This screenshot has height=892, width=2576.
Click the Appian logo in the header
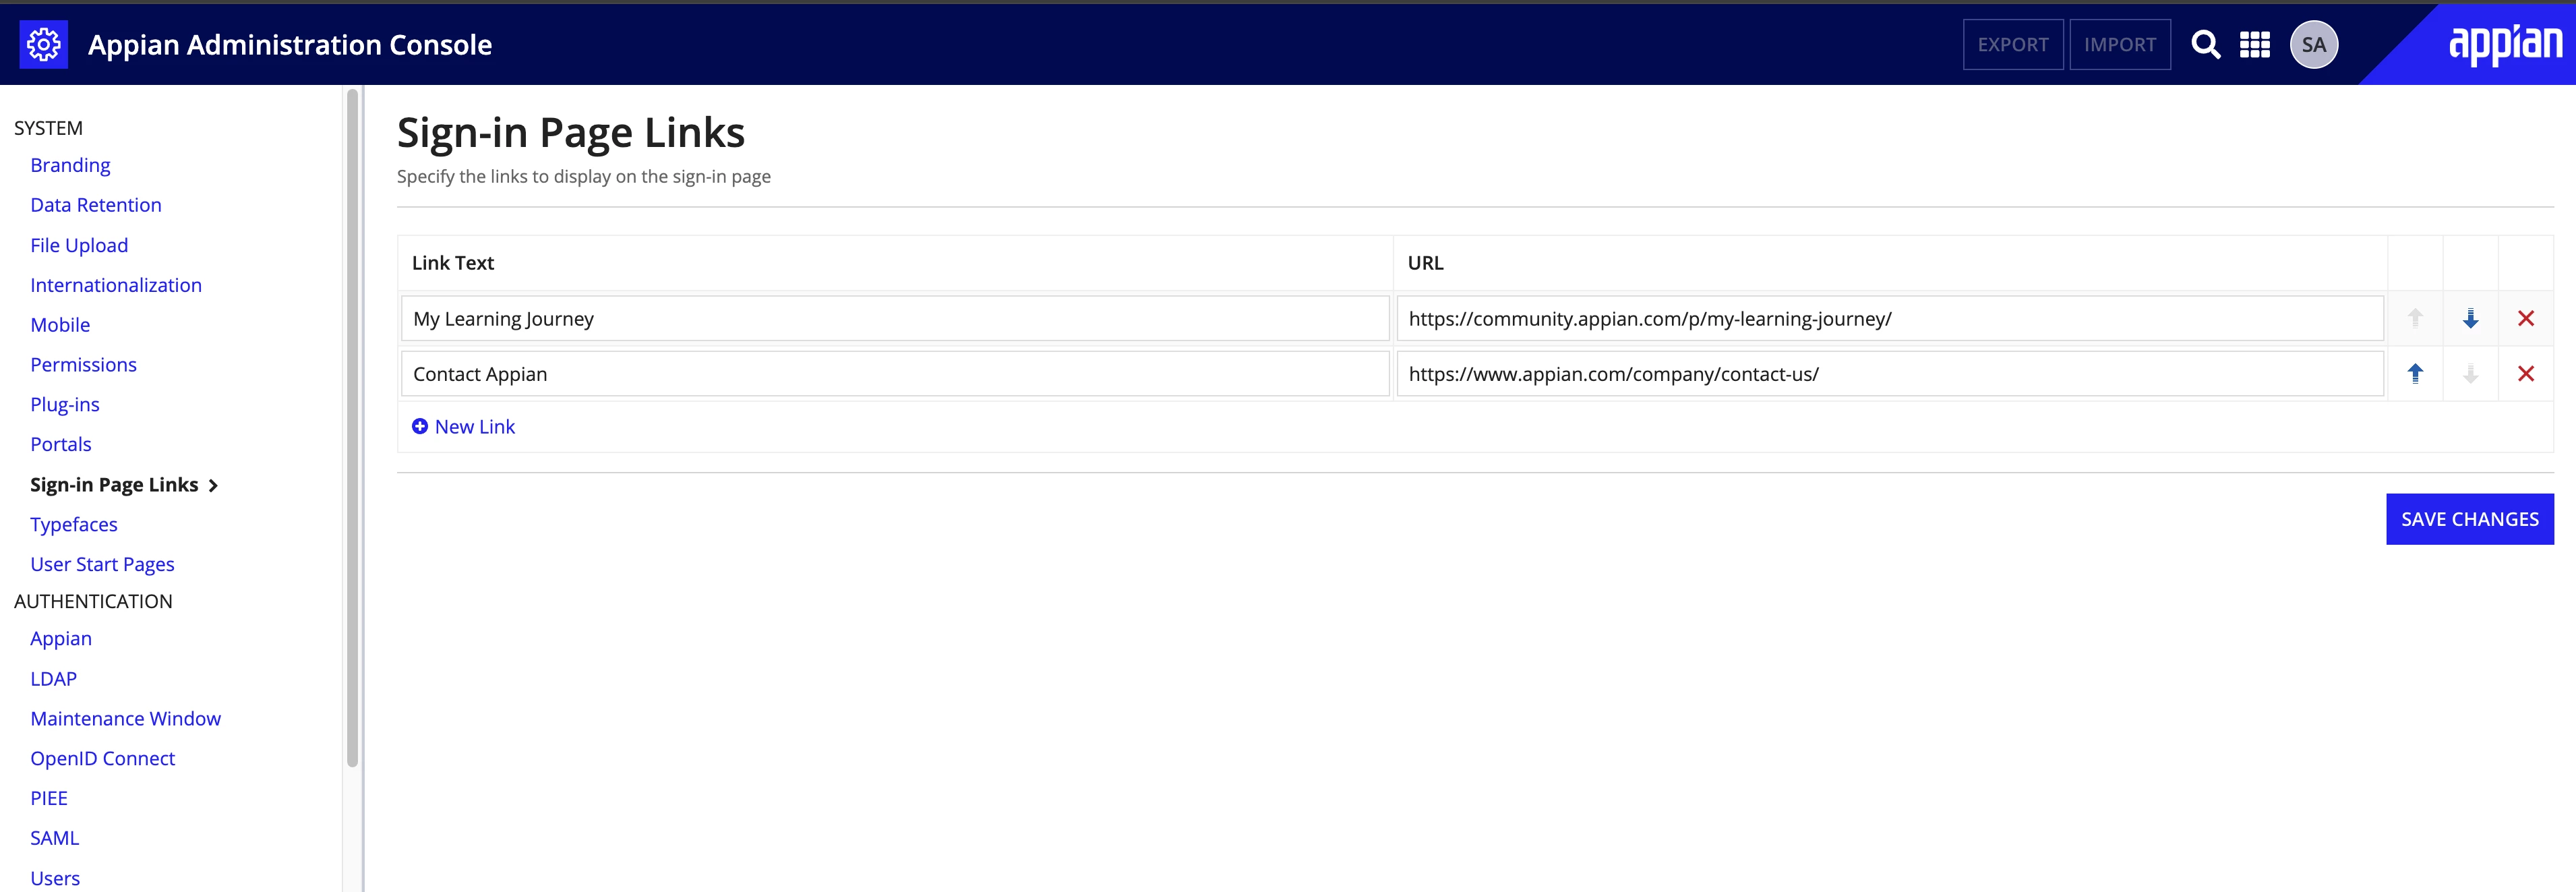[x=2505, y=45]
